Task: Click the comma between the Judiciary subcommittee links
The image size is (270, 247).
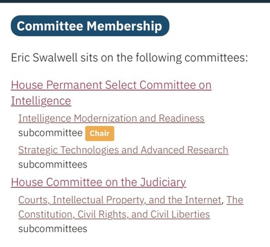Action: click(223, 202)
